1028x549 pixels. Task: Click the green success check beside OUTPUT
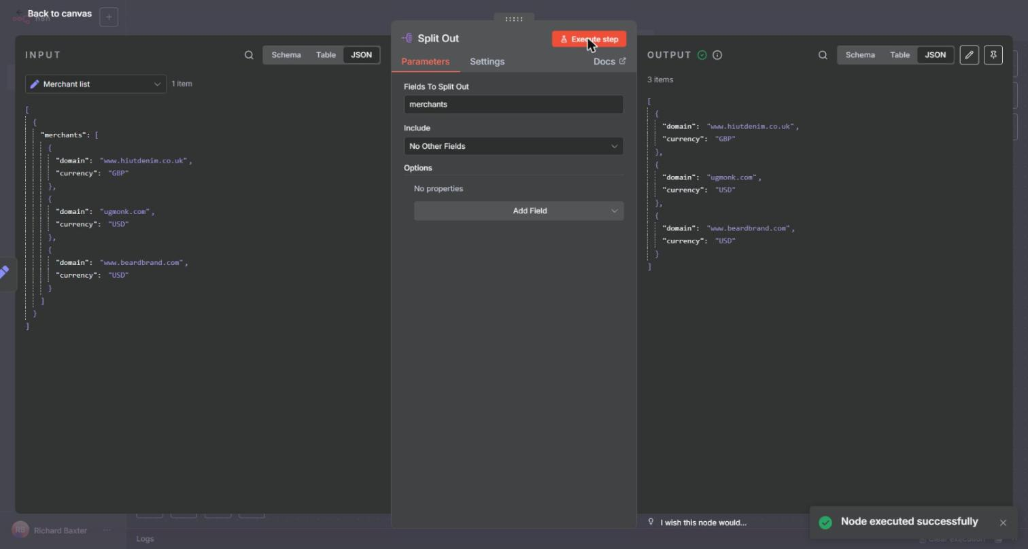[702, 55]
